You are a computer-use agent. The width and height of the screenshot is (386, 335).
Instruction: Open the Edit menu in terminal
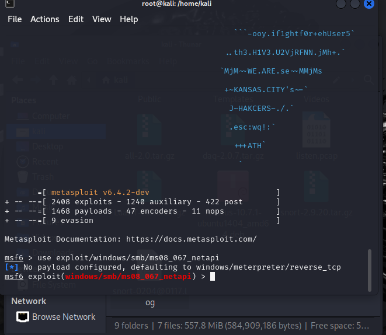point(76,19)
